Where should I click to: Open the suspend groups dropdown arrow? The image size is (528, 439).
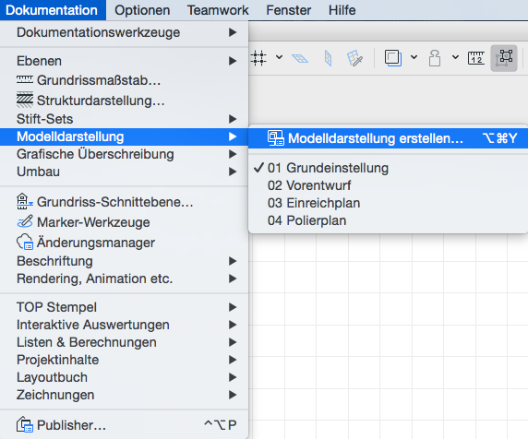(x=455, y=57)
